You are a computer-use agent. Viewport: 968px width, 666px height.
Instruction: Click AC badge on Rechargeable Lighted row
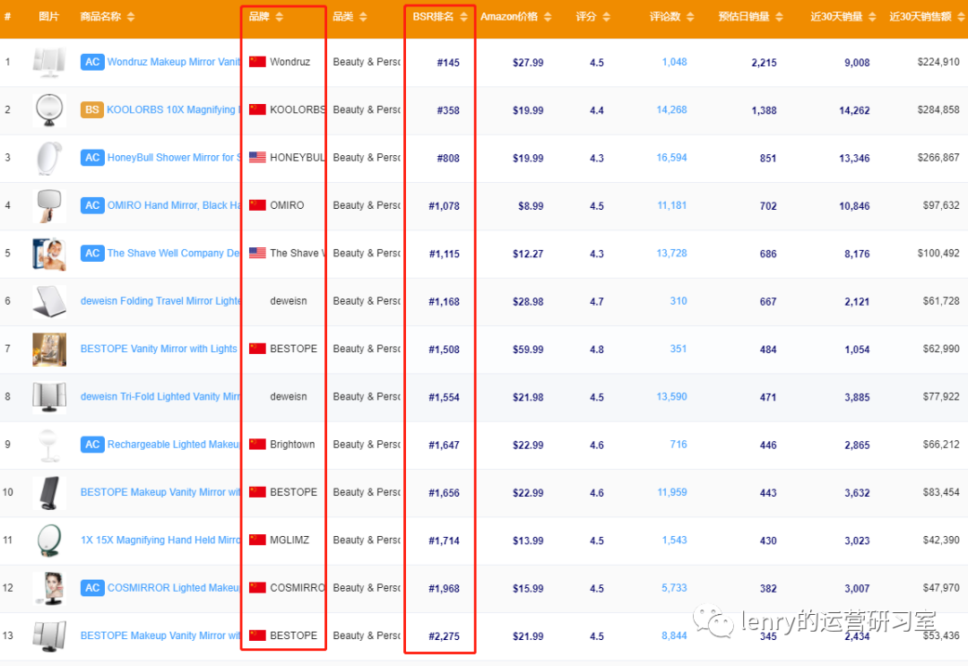(92, 445)
